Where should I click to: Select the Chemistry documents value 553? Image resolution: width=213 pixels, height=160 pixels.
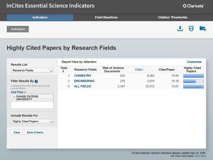pyautogui.click(x=122, y=76)
